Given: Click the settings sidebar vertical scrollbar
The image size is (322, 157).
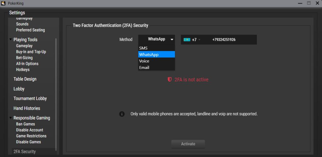Looking at the screenshot, I should point(56,95).
